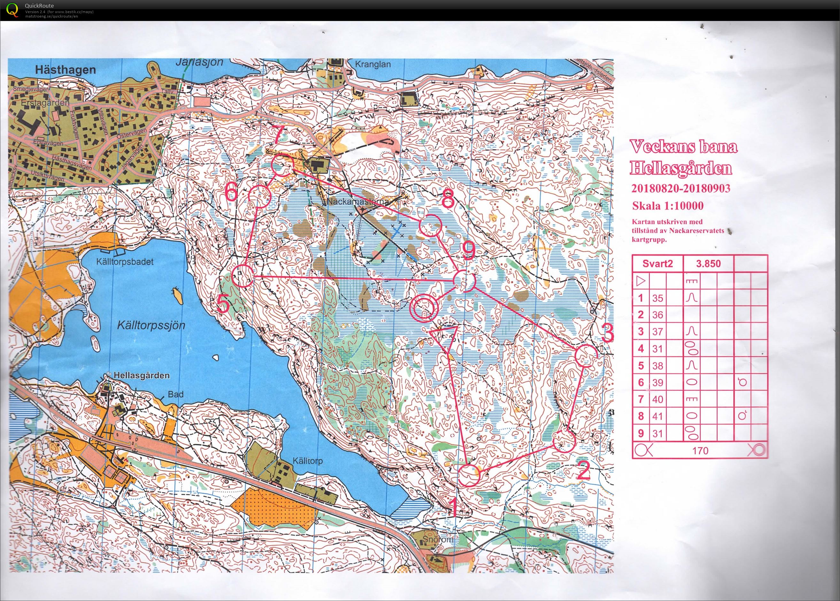This screenshot has height=601, width=840.
Task: Select control circle 8 on the map
Action: click(431, 226)
